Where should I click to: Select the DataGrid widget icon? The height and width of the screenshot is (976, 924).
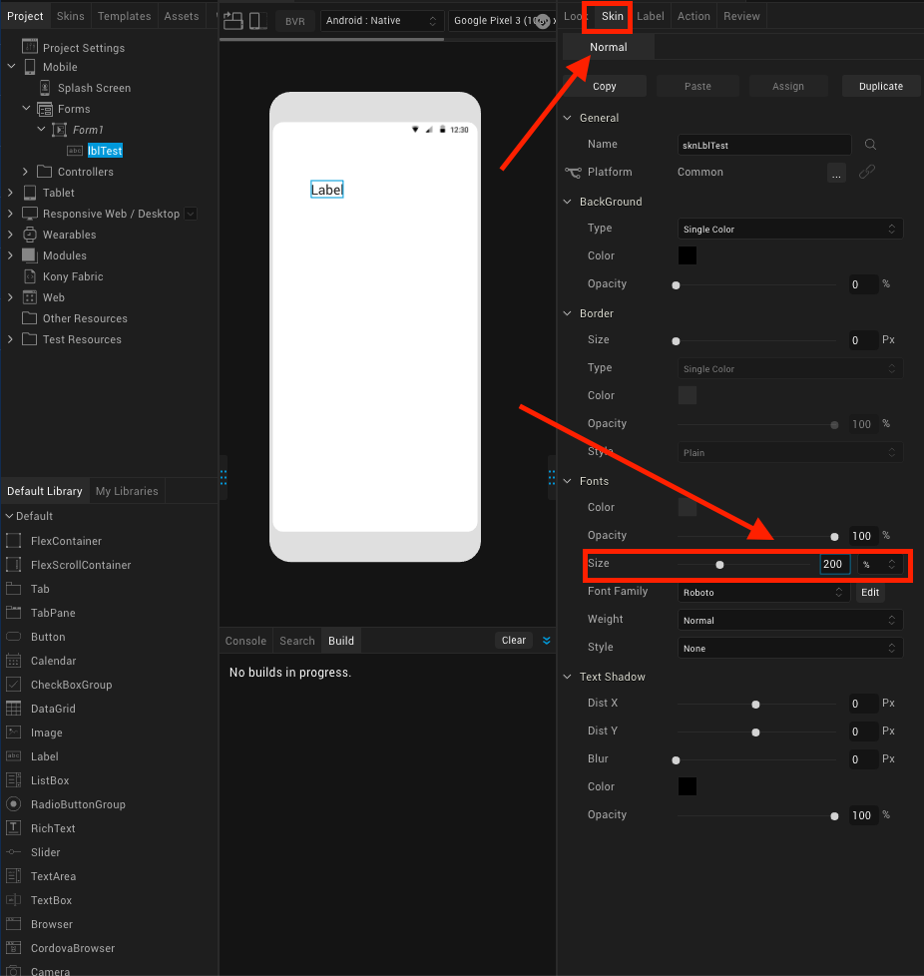coord(13,709)
